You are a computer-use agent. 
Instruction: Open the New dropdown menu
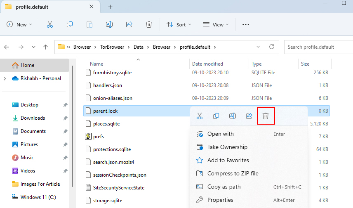pyautogui.click(x=19, y=25)
